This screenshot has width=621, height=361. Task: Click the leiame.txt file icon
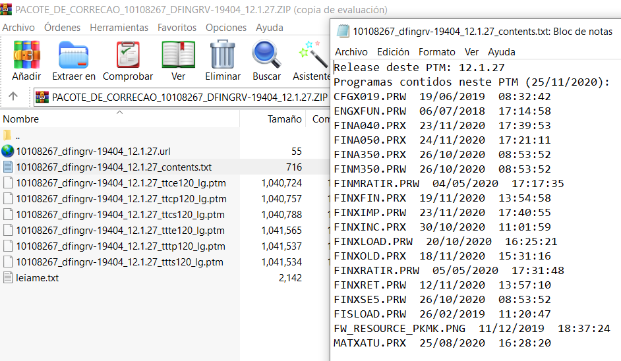(x=7, y=277)
